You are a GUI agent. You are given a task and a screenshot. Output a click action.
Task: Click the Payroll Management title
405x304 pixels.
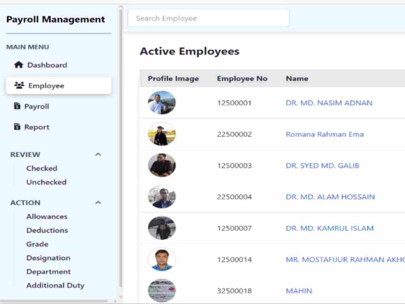pyautogui.click(x=55, y=19)
